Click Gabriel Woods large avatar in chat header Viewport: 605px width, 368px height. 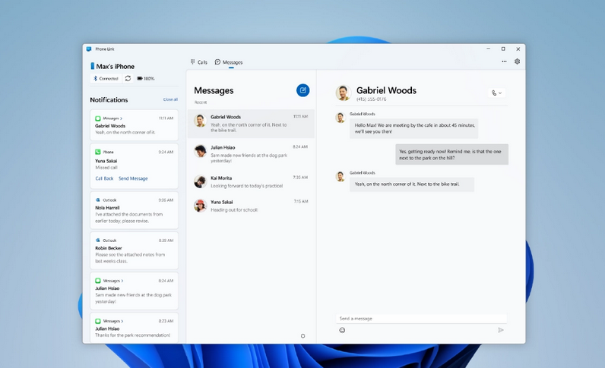coord(343,93)
